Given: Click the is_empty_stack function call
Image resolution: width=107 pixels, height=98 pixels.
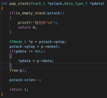Looking at the screenshot, I should (x=31, y=13).
